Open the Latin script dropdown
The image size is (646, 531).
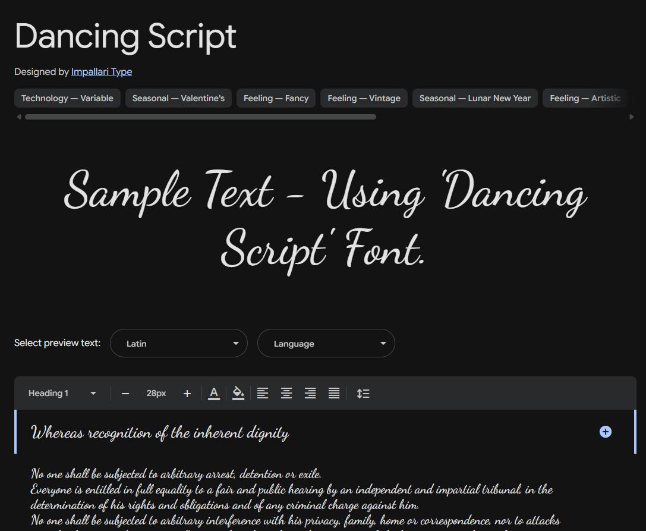(179, 343)
